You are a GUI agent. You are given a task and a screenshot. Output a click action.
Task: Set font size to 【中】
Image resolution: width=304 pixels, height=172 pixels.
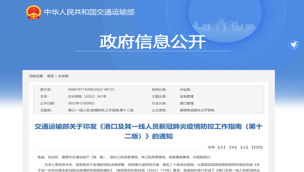pyautogui.click(x=233, y=148)
